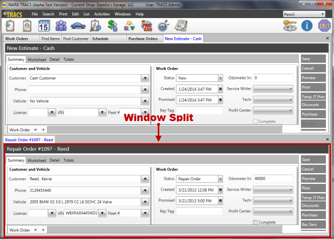
Task: Switch to the Purchase Orders tab
Action: click(144, 39)
